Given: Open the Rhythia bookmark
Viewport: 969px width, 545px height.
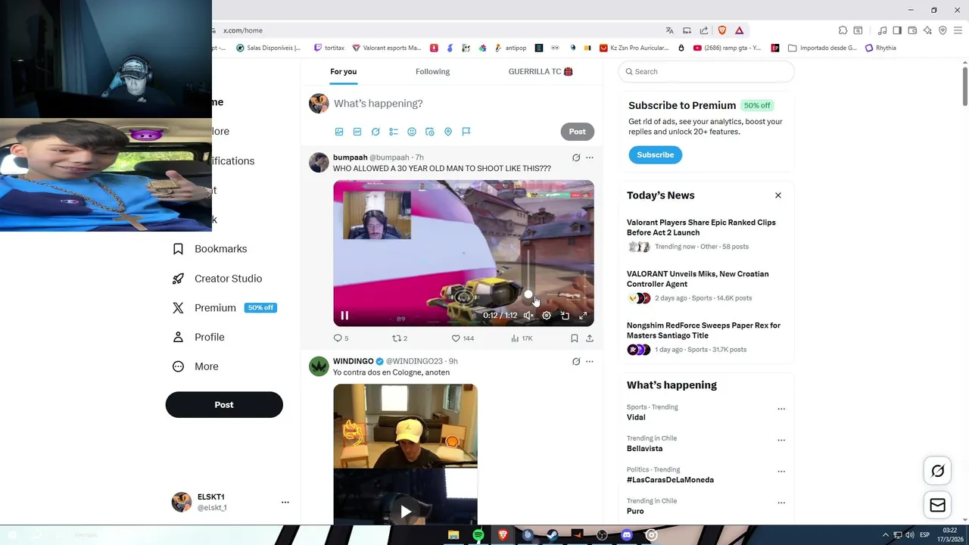Looking at the screenshot, I should pos(880,48).
